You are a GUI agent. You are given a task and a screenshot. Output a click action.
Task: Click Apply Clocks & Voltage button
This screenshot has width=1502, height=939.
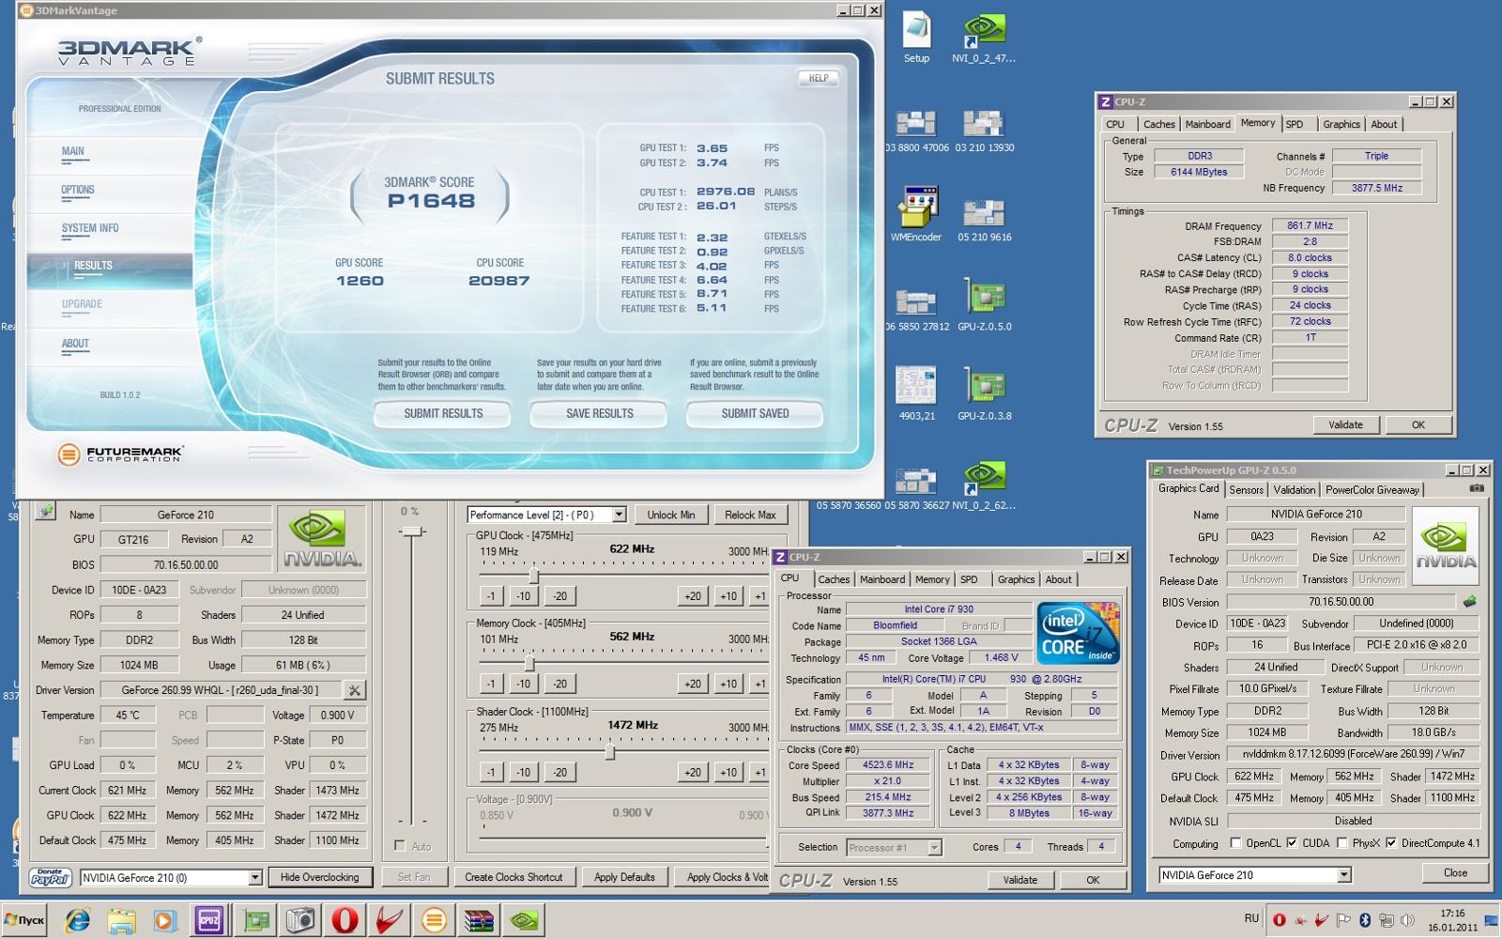click(x=721, y=877)
